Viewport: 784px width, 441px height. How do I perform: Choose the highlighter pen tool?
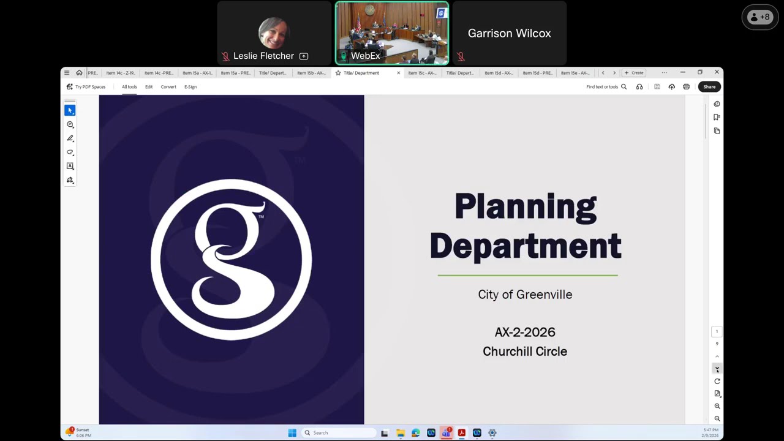tap(70, 138)
